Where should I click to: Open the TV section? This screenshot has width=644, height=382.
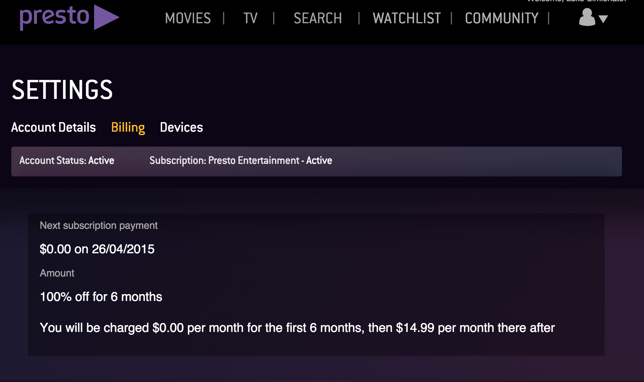click(250, 18)
